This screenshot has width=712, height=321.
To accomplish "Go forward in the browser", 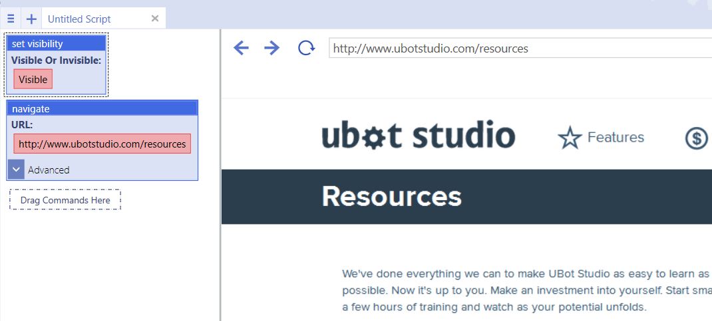I will [272, 48].
